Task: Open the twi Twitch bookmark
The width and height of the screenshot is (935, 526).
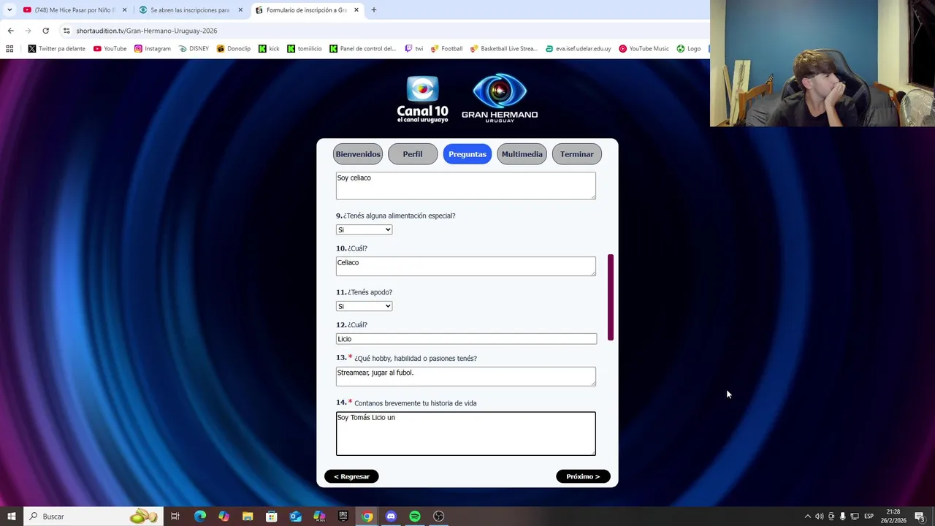Action: tap(413, 48)
